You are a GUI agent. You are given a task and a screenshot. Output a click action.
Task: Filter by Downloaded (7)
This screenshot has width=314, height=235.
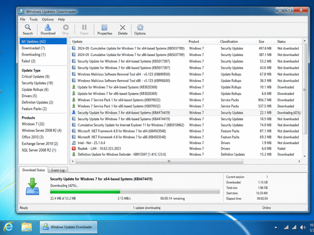tap(33, 48)
